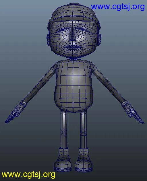Screen dimensions: 147x181
Task: Select the character's mouth area
Action: click(x=73, y=47)
